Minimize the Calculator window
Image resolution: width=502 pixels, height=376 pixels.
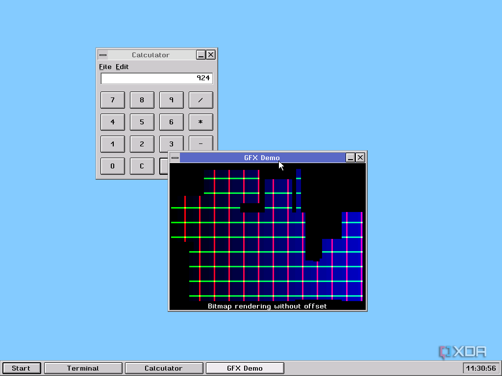pos(201,55)
